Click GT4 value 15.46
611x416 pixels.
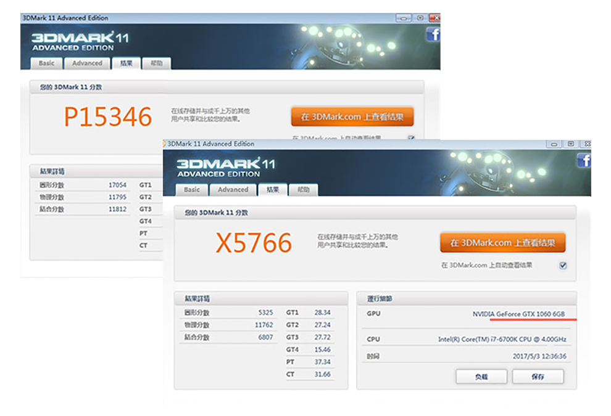tap(322, 349)
